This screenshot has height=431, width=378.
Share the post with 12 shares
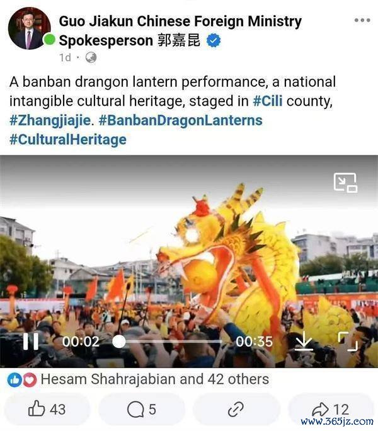pos(331,409)
